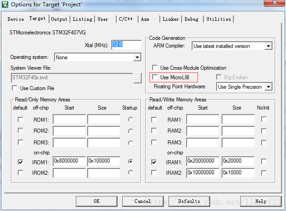
Task: Select the ROM2 Startup radio button
Action: (x=130, y=131)
